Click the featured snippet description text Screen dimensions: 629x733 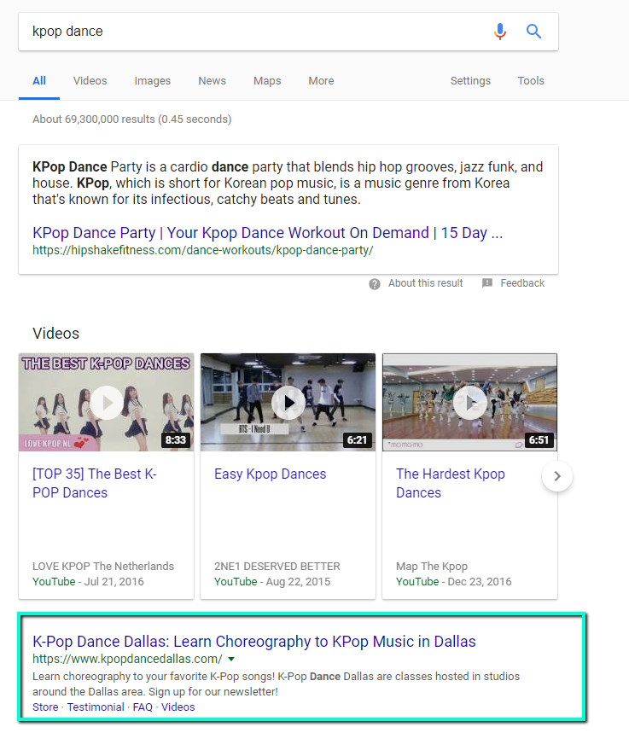pos(288,183)
